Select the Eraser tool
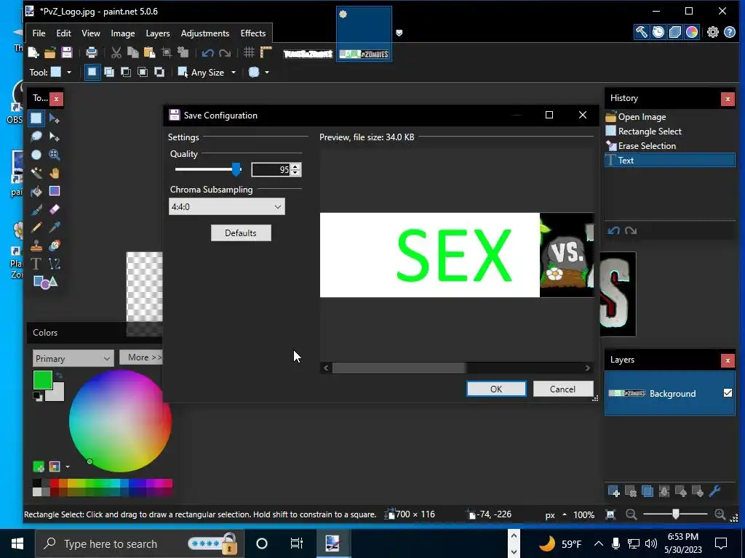Viewport: 745px width, 558px height. point(54,209)
